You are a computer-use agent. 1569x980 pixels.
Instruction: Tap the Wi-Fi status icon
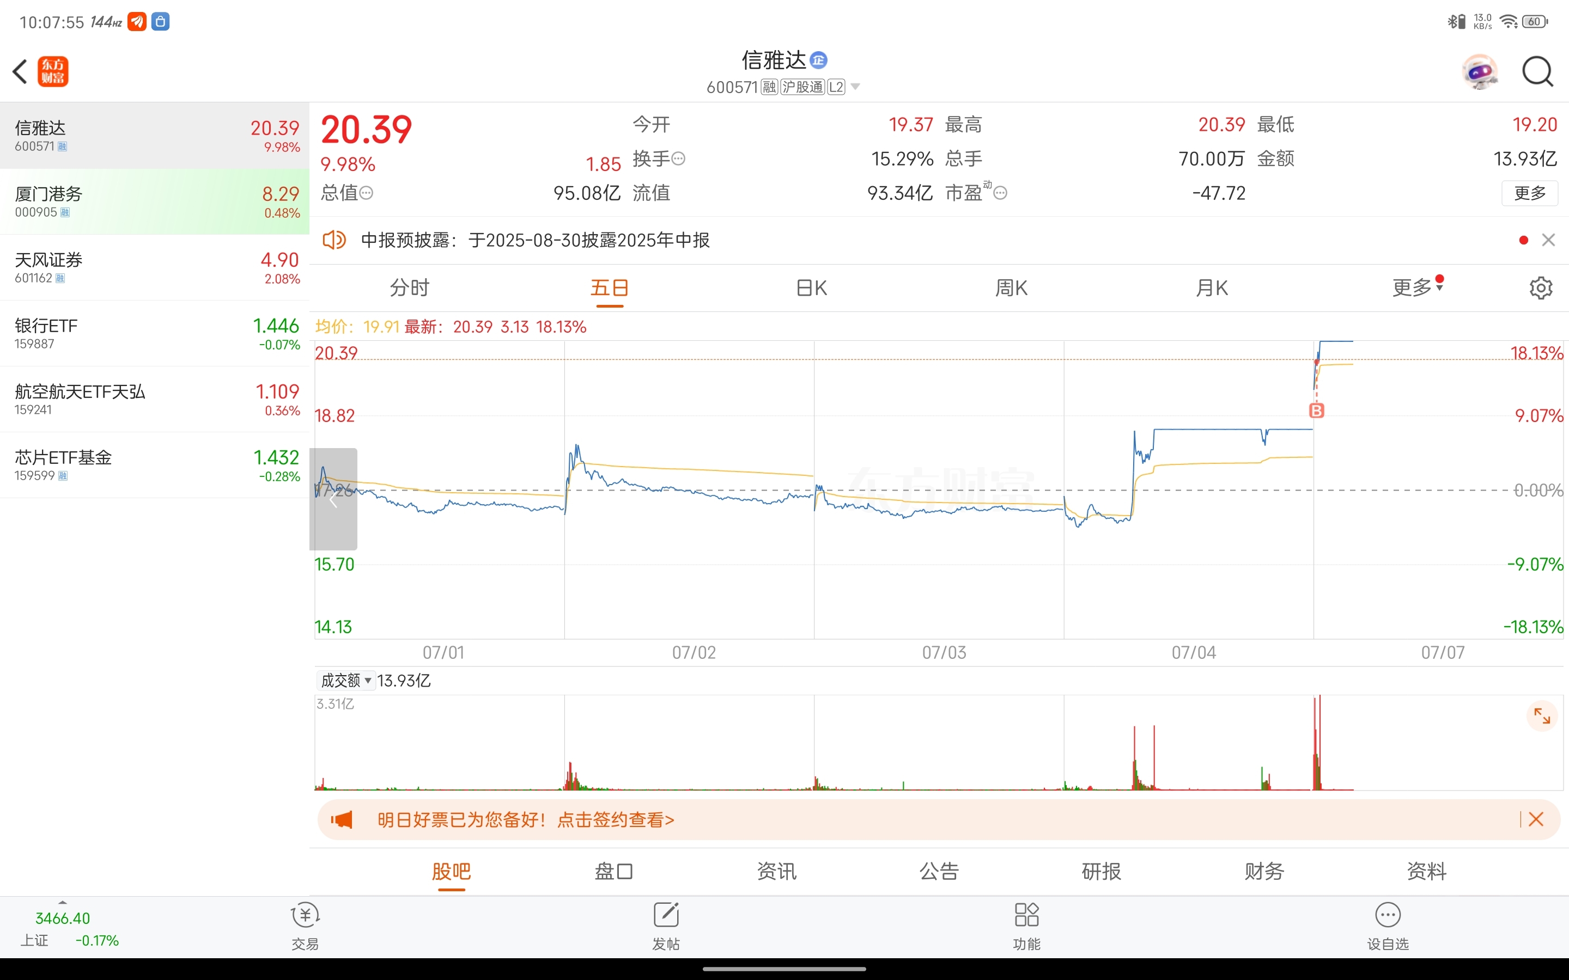click(x=1510, y=22)
